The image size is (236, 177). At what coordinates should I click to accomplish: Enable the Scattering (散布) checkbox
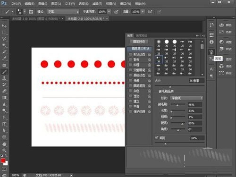[130, 59]
